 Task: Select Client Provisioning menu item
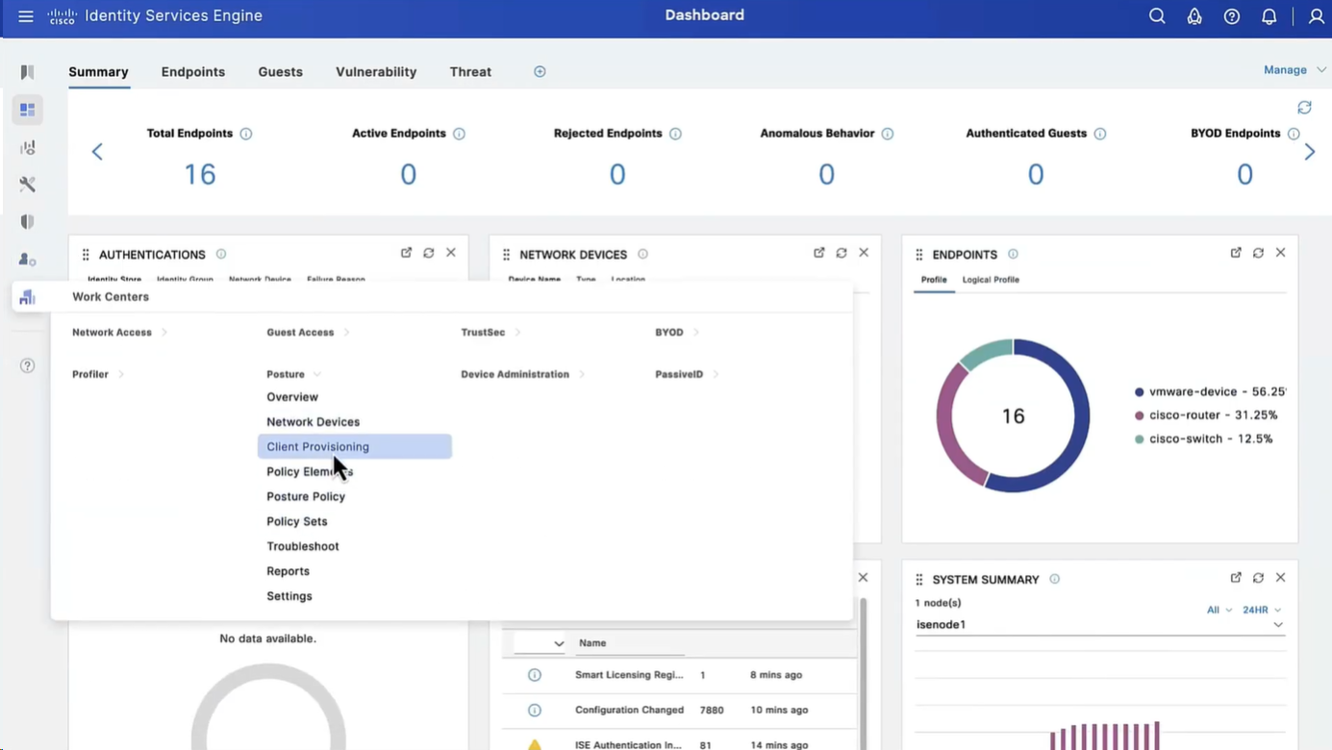(317, 447)
